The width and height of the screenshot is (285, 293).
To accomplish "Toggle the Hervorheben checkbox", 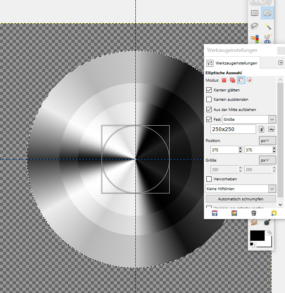I will [x=209, y=179].
